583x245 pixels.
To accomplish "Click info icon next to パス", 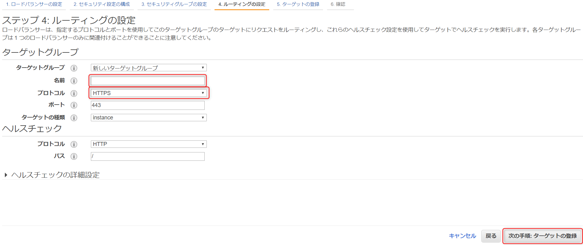I will [x=74, y=156].
